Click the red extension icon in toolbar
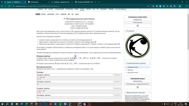Viewport: 189px width, 106px height. (153, 6)
